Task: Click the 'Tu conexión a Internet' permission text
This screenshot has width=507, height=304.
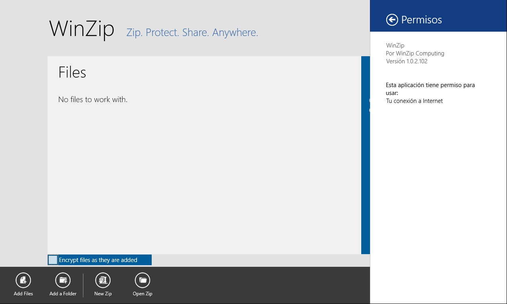Action: click(414, 101)
